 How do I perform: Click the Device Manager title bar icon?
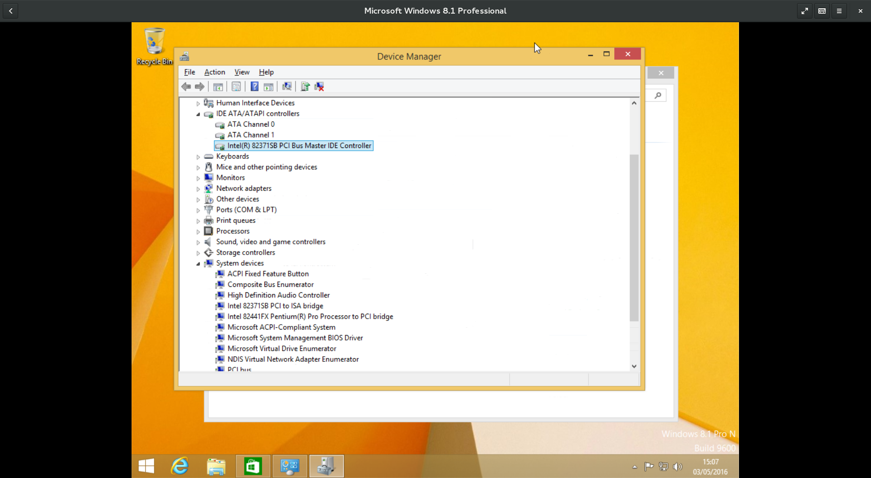click(x=185, y=56)
